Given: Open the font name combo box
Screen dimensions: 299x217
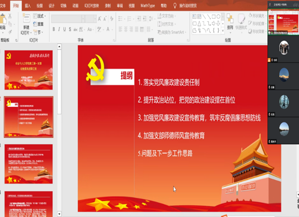Looking at the screenshot, I should click(x=66, y=18).
